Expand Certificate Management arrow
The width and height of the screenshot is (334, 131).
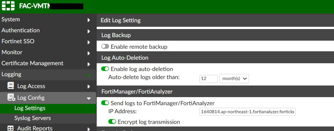89,64
